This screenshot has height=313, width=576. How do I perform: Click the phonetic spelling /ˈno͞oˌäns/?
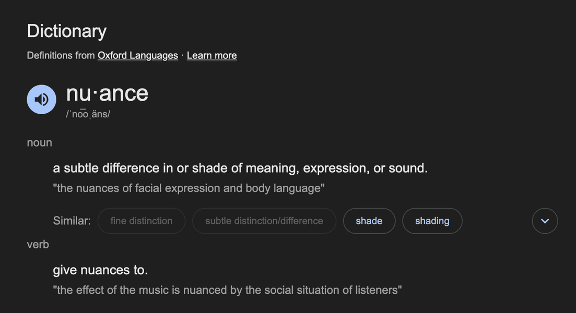(88, 114)
